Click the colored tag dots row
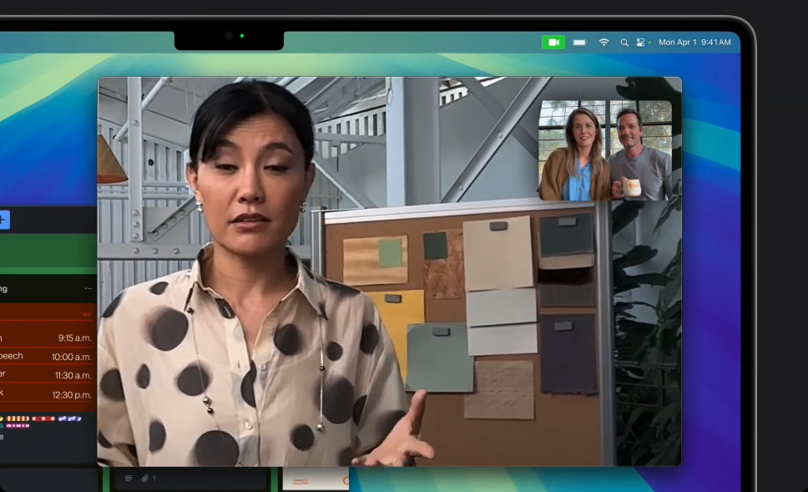 (x=40, y=418)
